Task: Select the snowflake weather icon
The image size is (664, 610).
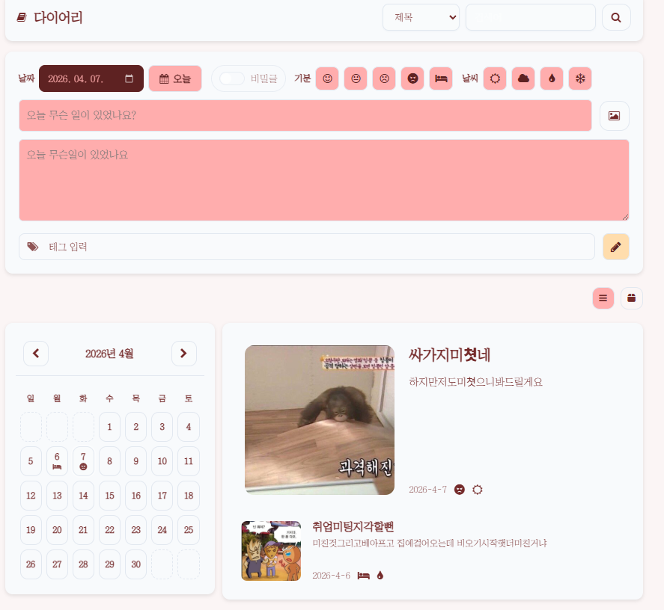Action: (580, 78)
